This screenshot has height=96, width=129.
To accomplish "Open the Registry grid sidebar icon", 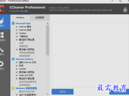I will pyautogui.click(x=2, y=35).
